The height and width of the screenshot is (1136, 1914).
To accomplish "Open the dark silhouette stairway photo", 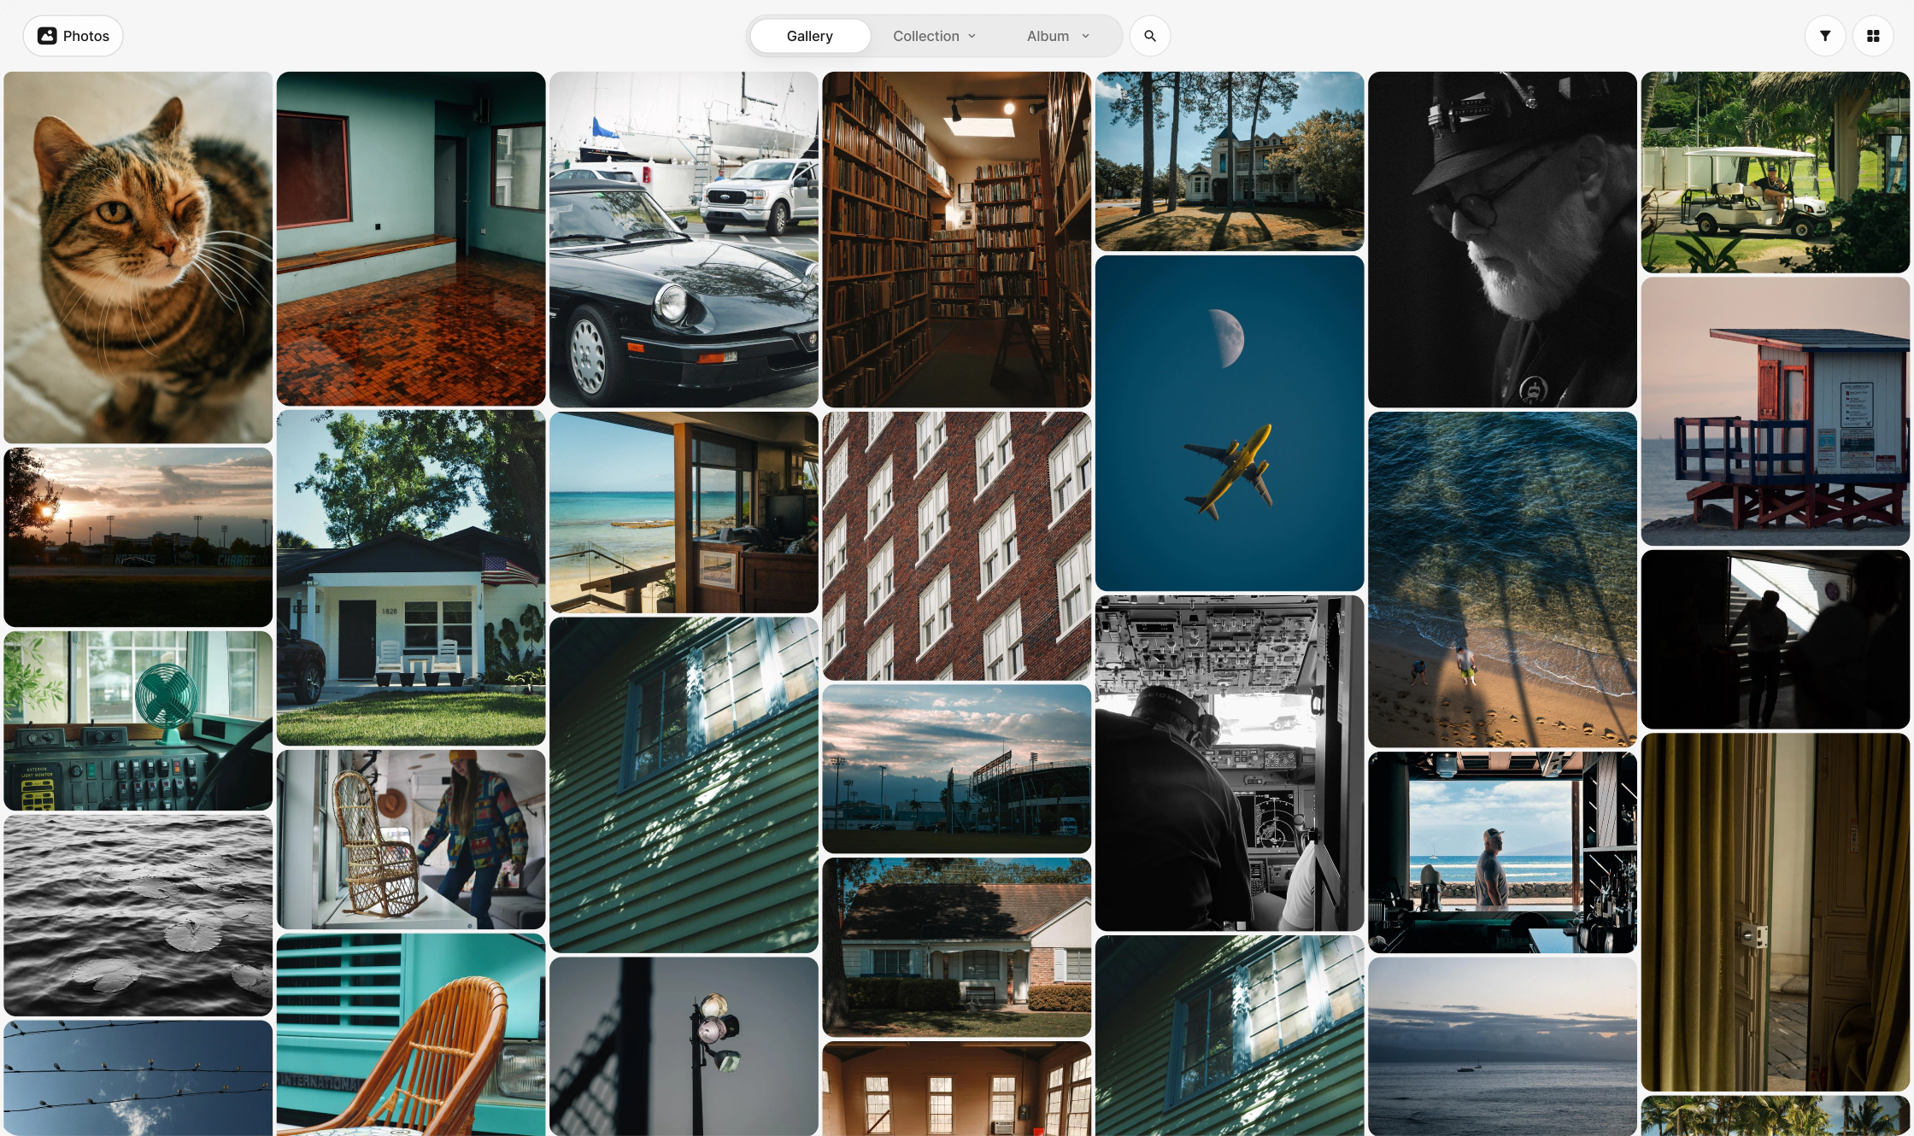I will pos(1776,639).
